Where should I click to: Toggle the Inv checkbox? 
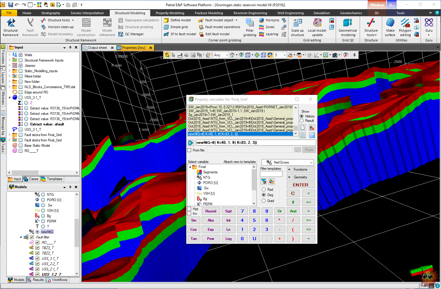pyautogui.click(x=189, y=214)
